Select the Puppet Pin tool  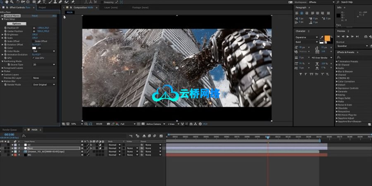pyautogui.click(x=73, y=2)
